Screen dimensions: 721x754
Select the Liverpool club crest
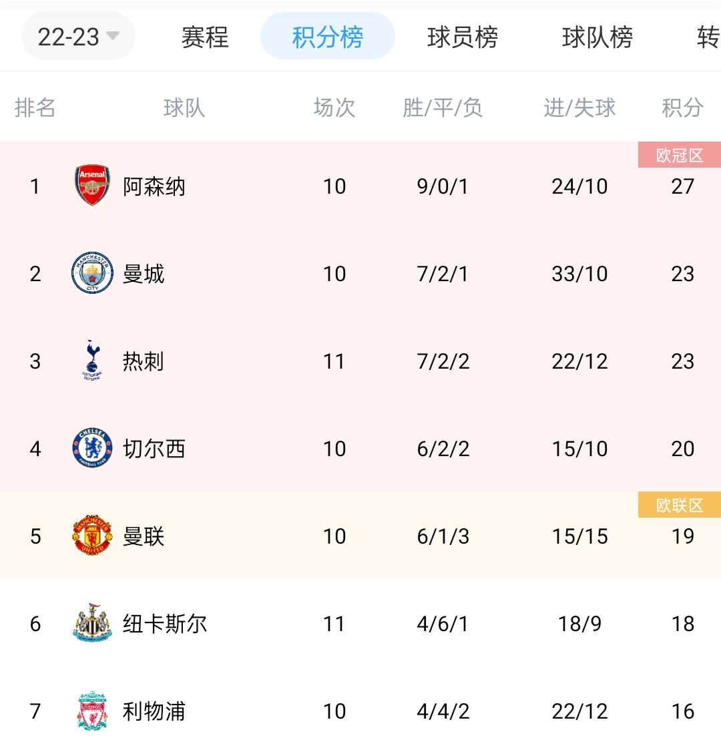[91, 711]
